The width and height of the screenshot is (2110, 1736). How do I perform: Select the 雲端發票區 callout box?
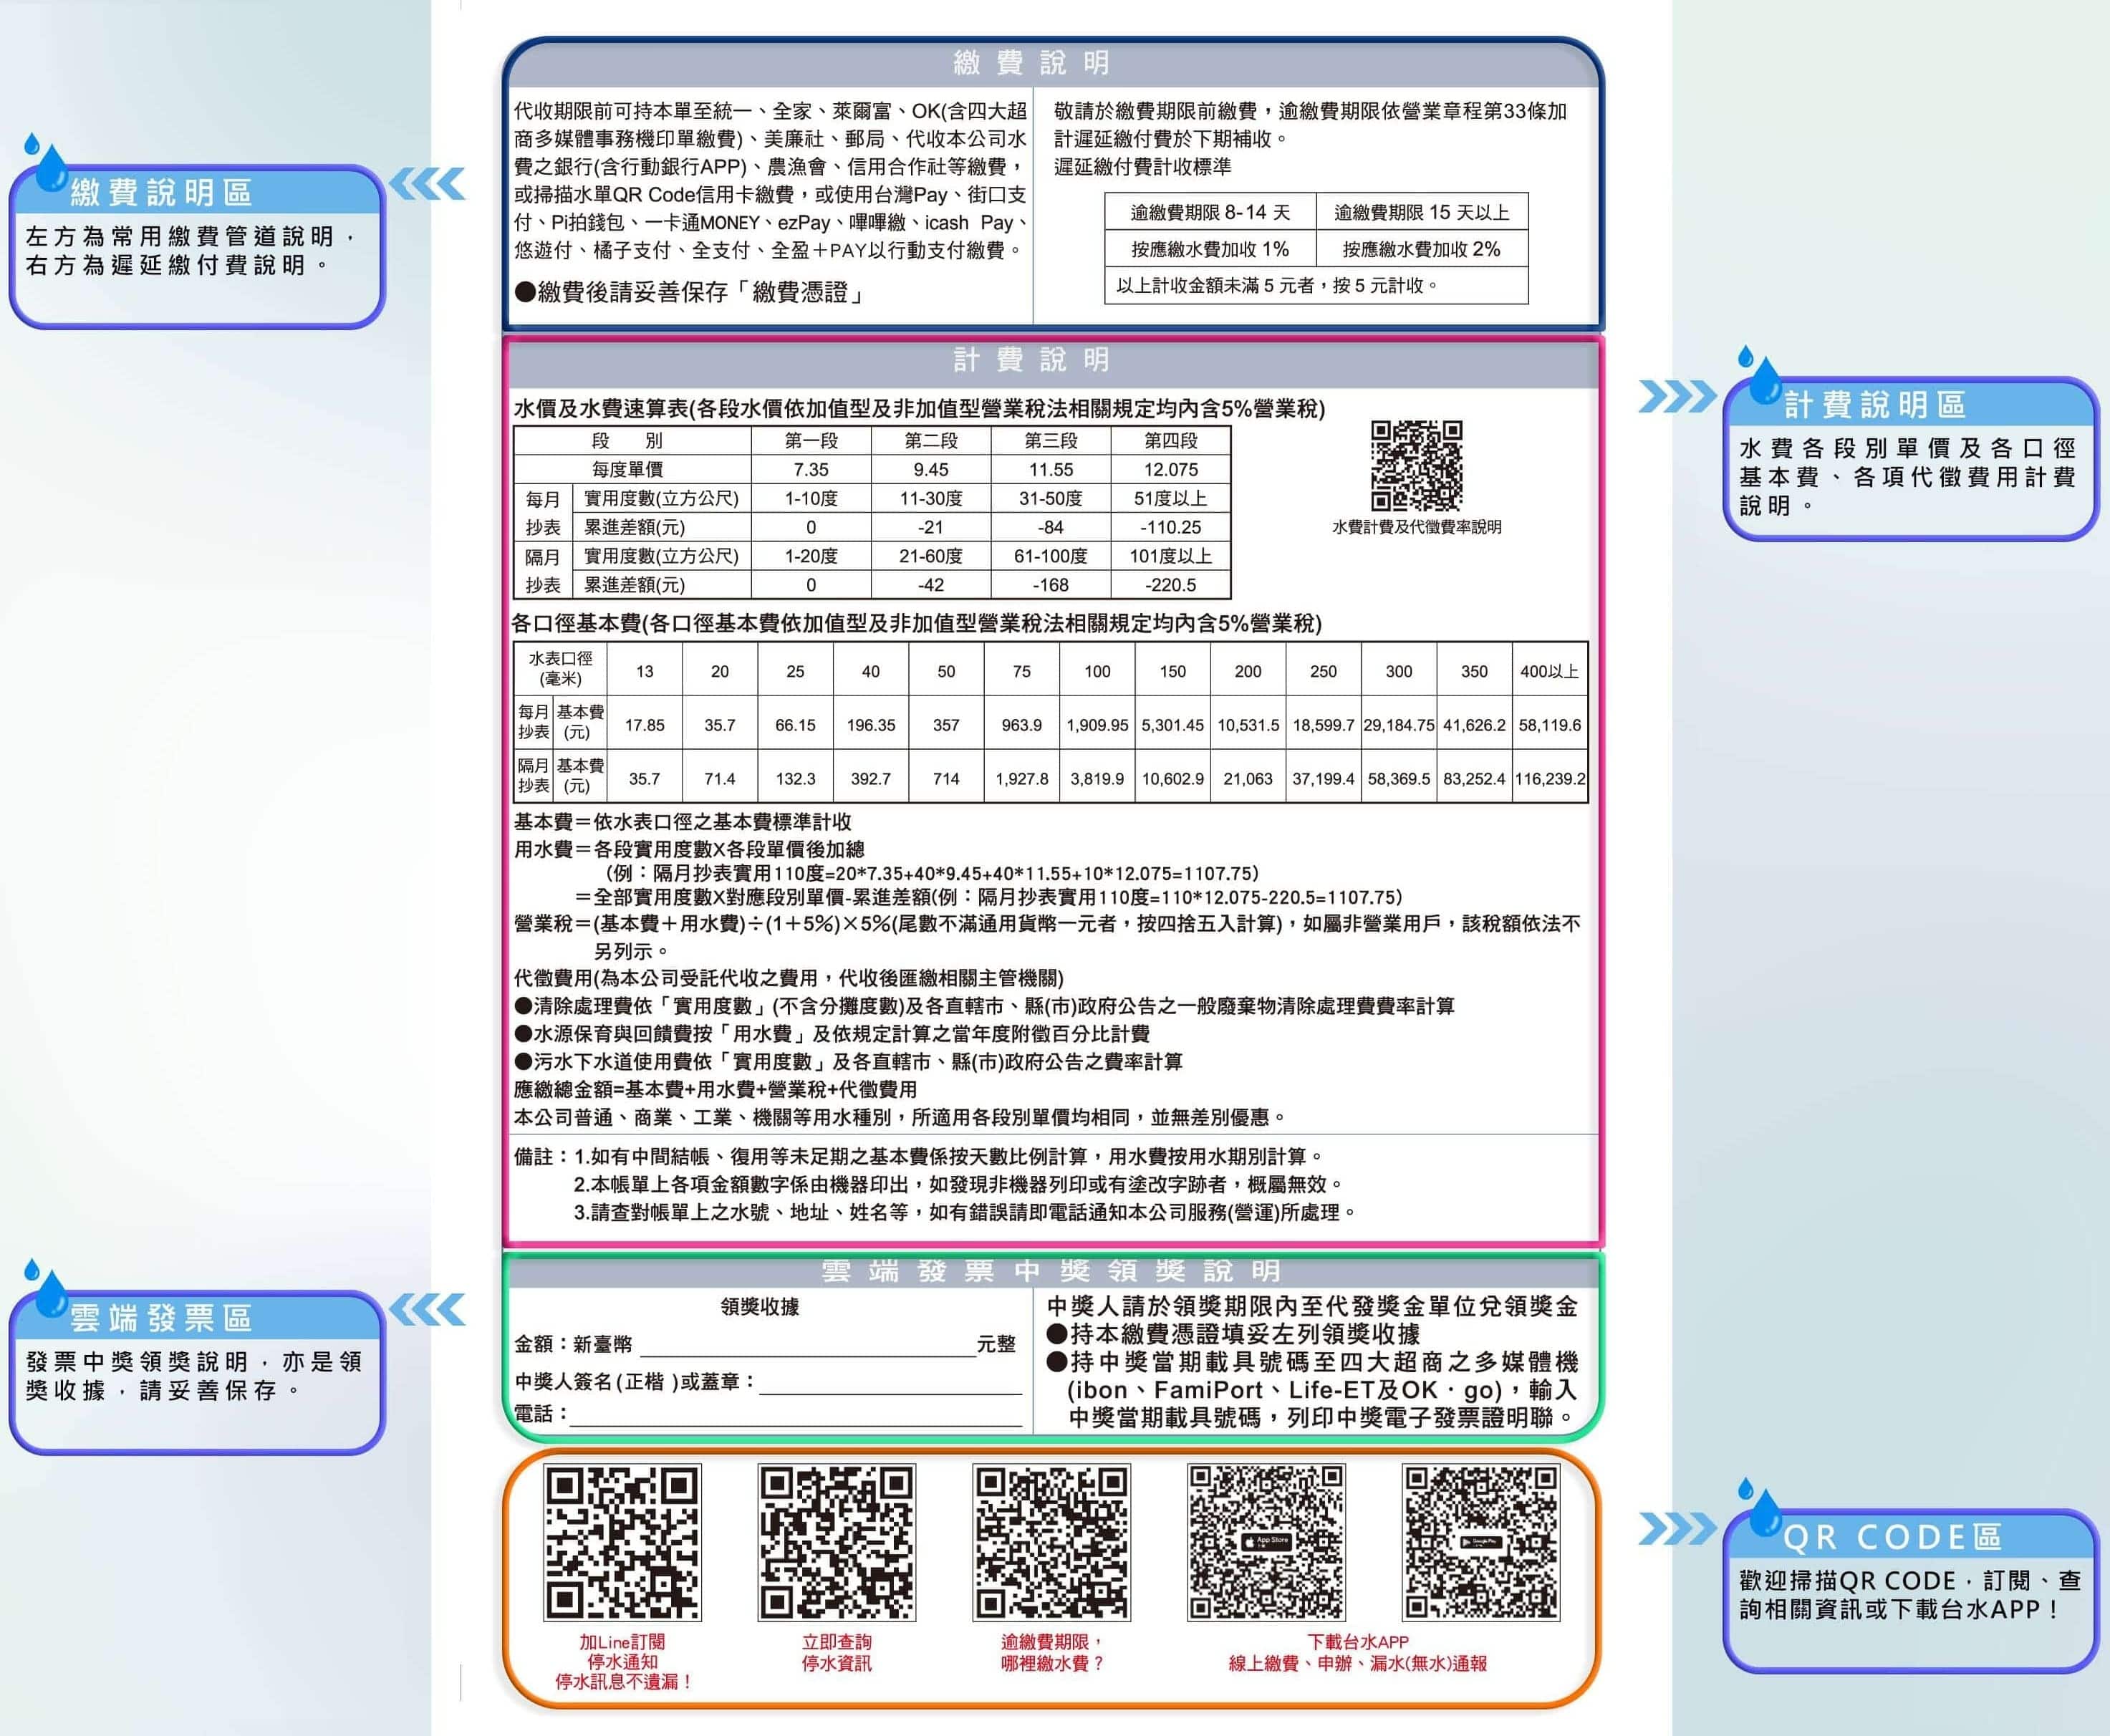pos(197,1373)
